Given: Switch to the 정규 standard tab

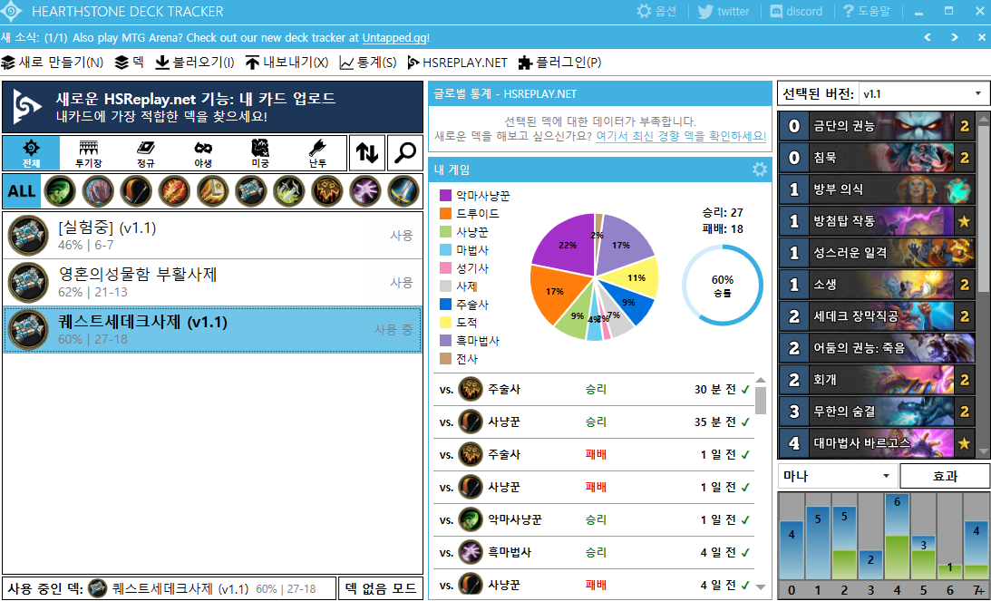Looking at the screenshot, I should coord(146,153).
